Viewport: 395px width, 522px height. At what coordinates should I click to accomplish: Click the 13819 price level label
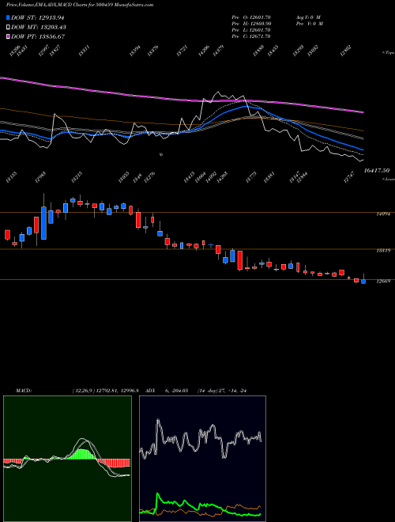[x=383, y=251]
